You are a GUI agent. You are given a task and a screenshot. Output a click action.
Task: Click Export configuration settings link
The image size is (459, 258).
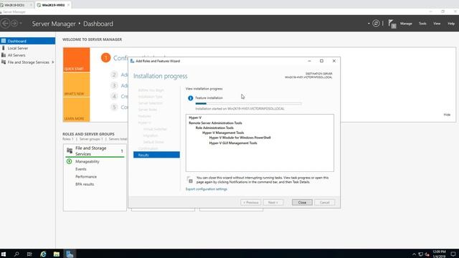tap(206, 189)
